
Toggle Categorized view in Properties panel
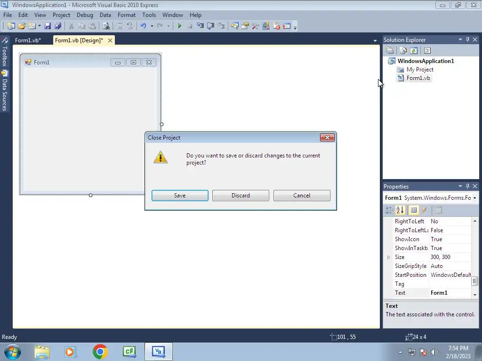click(x=389, y=210)
